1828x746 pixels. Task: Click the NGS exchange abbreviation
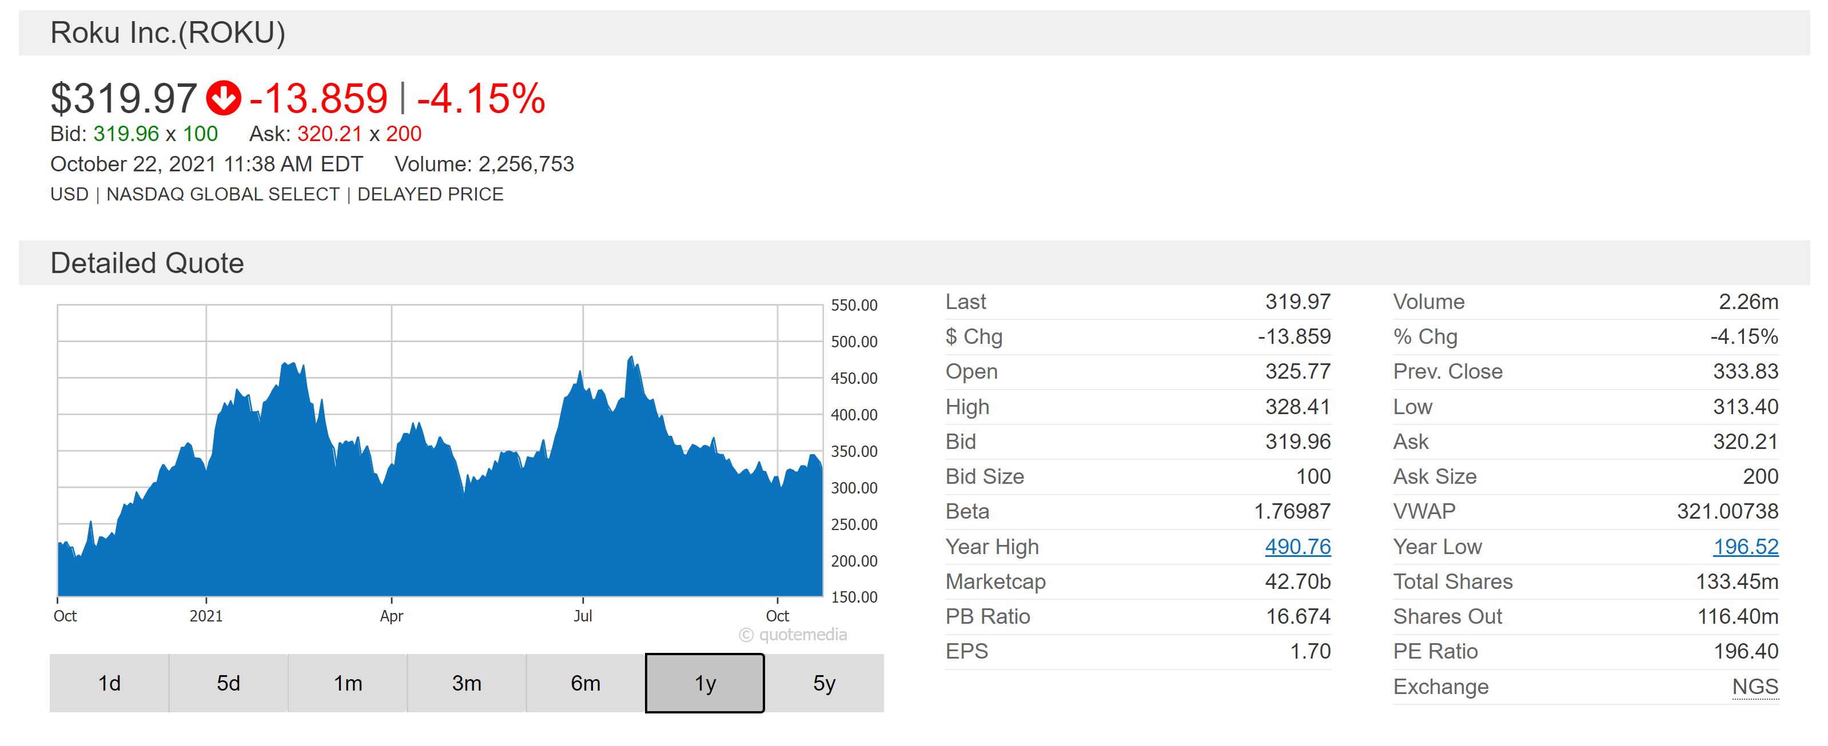(1755, 687)
